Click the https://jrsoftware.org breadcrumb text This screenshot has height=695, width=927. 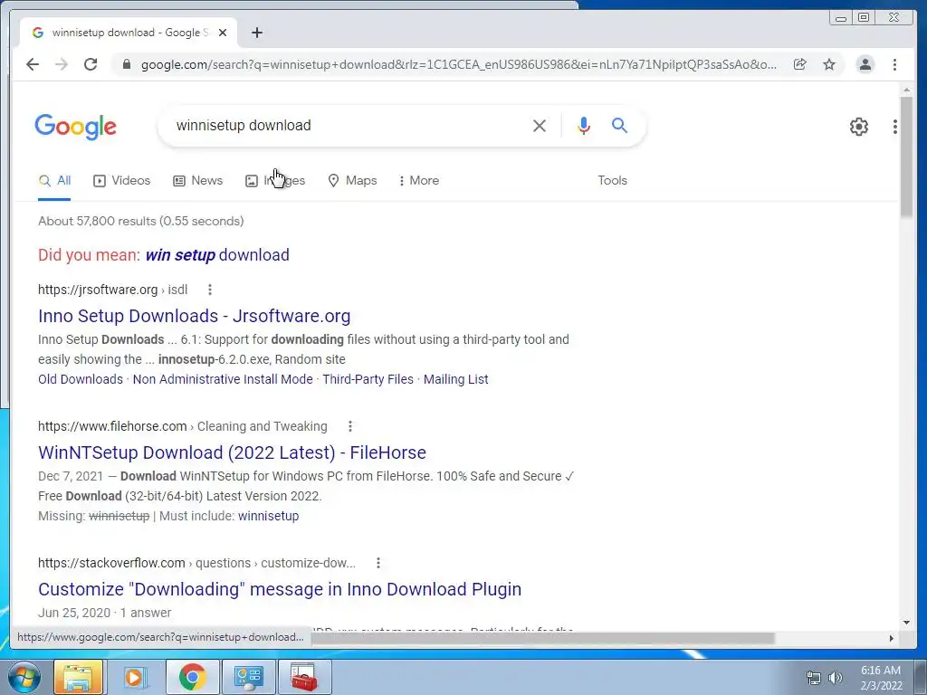click(x=98, y=290)
